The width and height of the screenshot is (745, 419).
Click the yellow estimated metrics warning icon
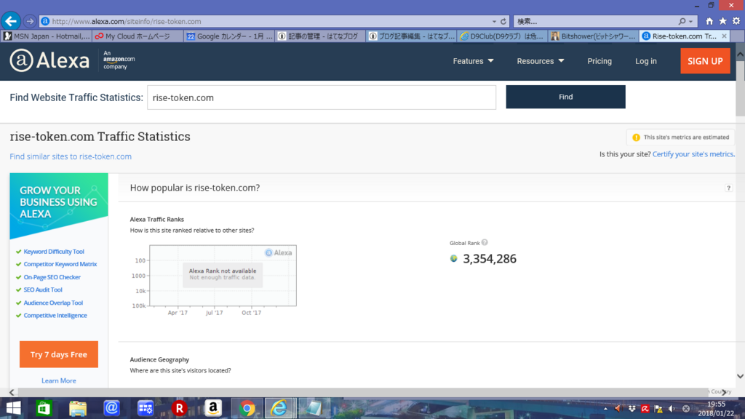[636, 137]
